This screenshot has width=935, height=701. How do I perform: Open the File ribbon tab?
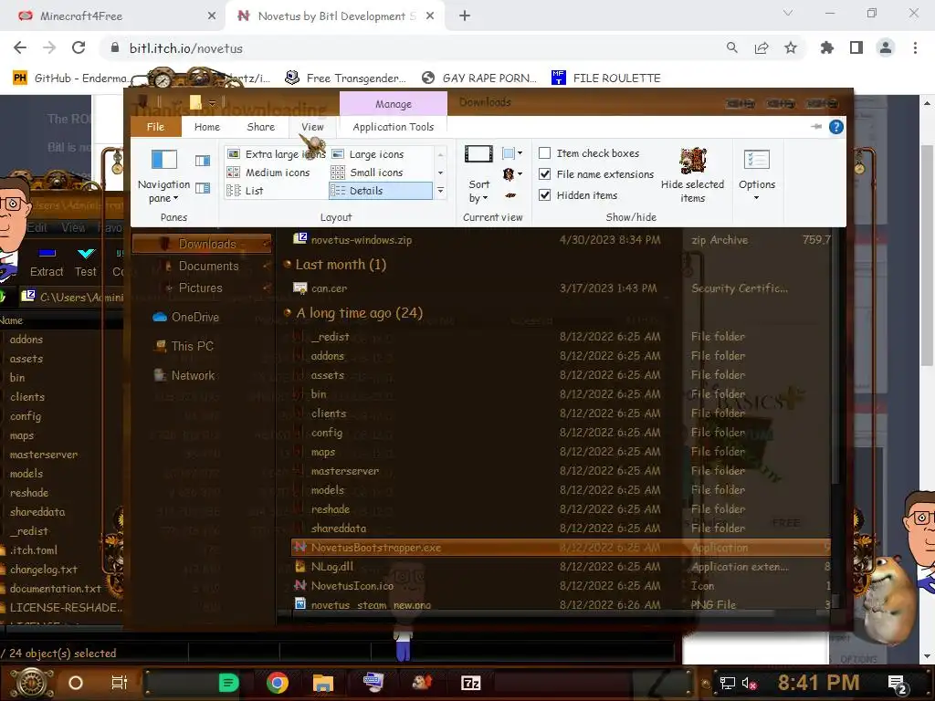[x=155, y=127]
